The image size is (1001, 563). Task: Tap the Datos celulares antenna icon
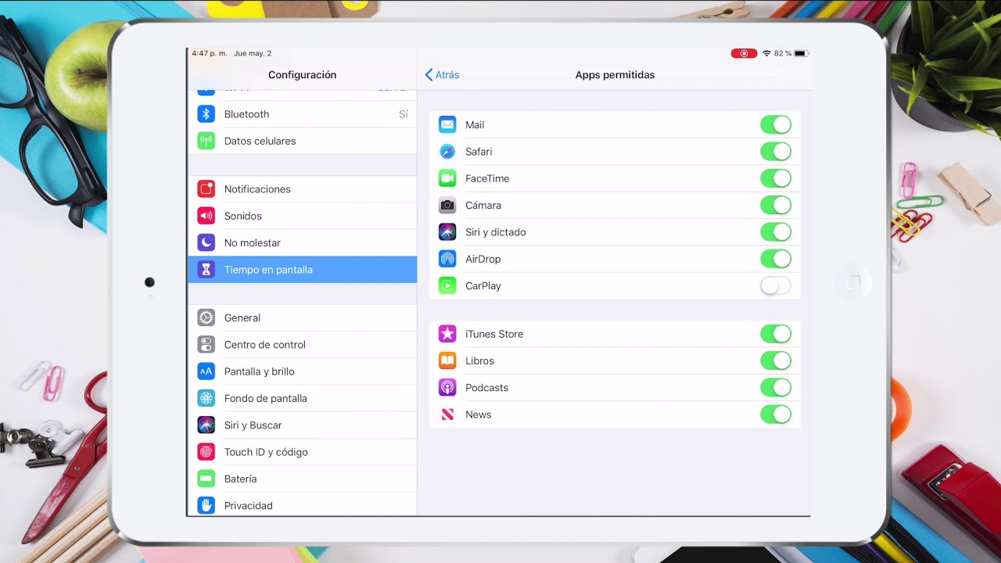(x=206, y=141)
